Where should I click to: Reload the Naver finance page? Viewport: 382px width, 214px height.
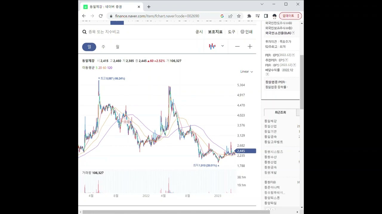pos(101,16)
